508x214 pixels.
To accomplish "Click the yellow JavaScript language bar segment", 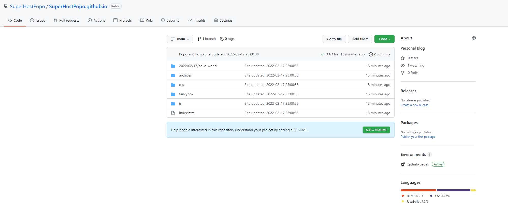I will tap(473, 190).
